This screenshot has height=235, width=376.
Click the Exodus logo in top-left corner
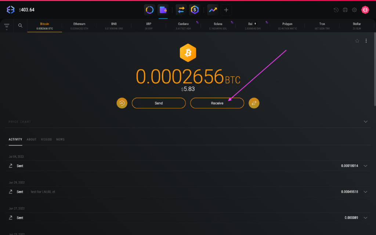click(10, 10)
